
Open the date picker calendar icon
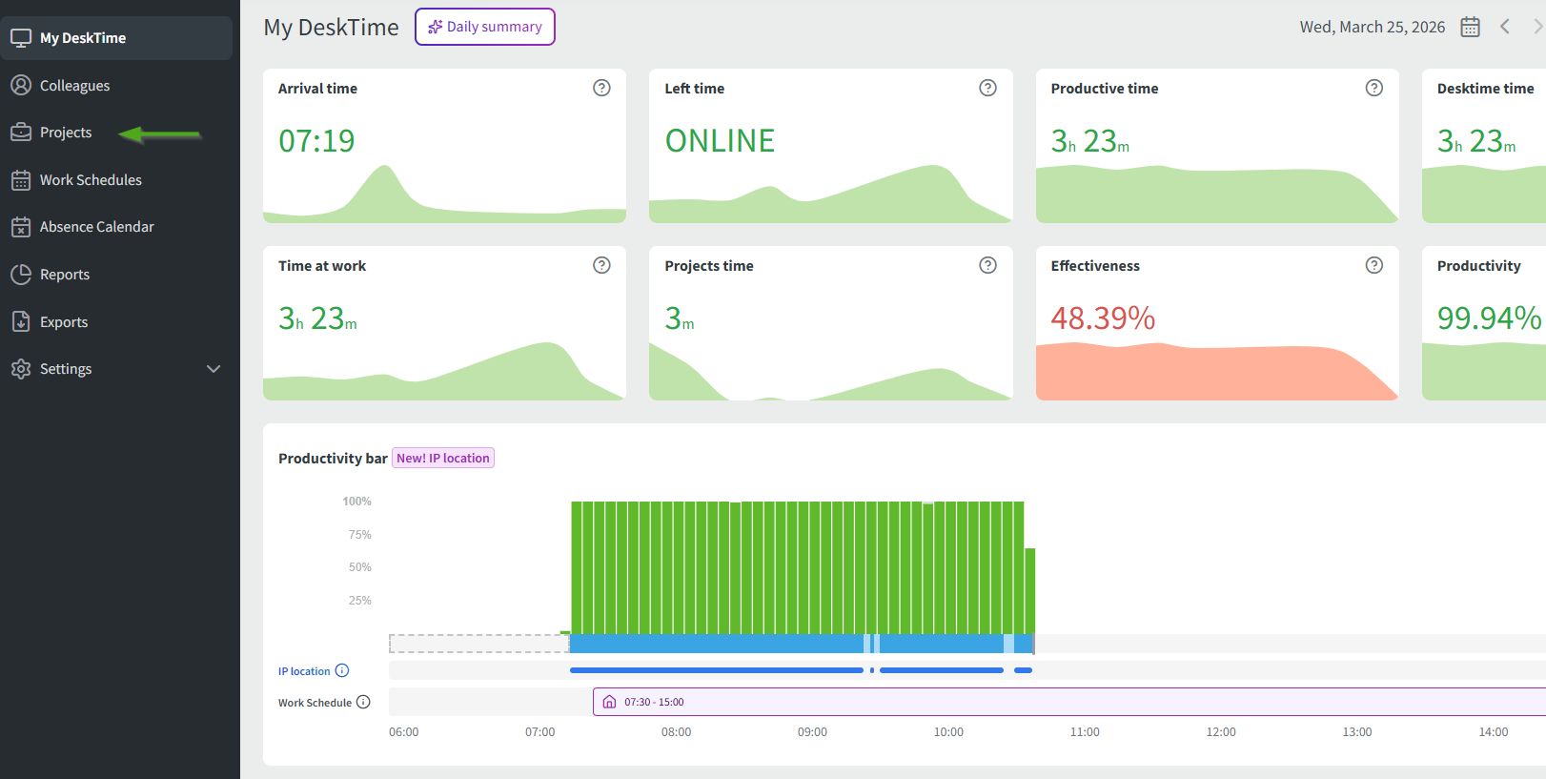tap(1470, 27)
